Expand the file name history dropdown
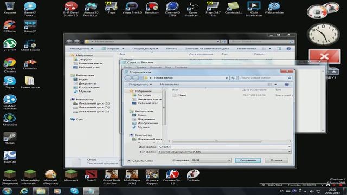347x195 pixels. pyautogui.click(x=289, y=147)
